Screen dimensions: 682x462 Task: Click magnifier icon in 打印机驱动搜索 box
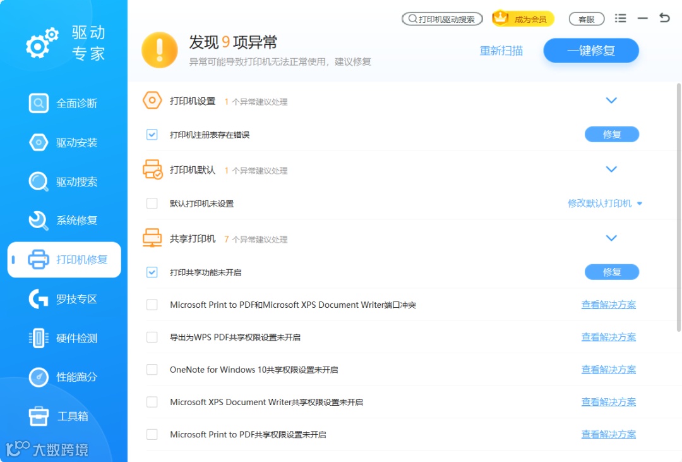(x=412, y=19)
